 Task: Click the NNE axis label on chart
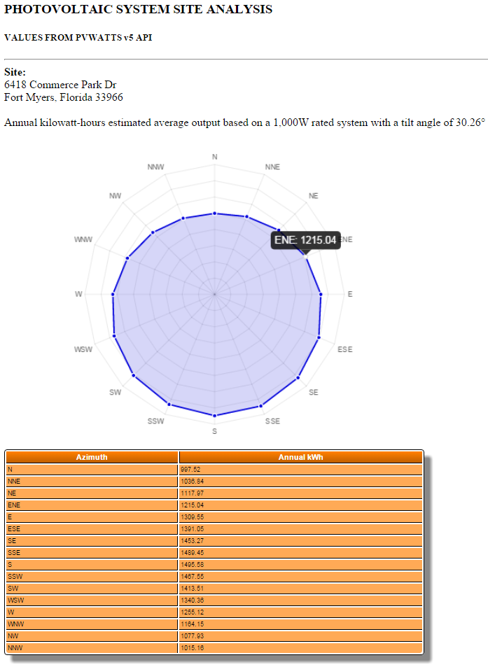(272, 167)
